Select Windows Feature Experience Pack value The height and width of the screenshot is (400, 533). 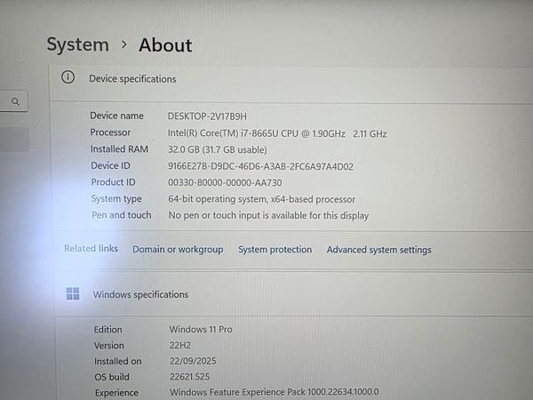274,392
